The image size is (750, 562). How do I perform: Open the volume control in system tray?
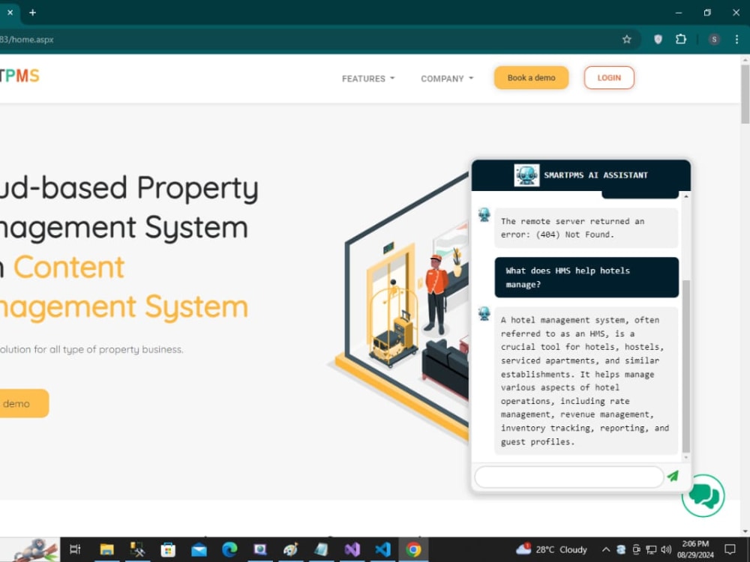(666, 549)
